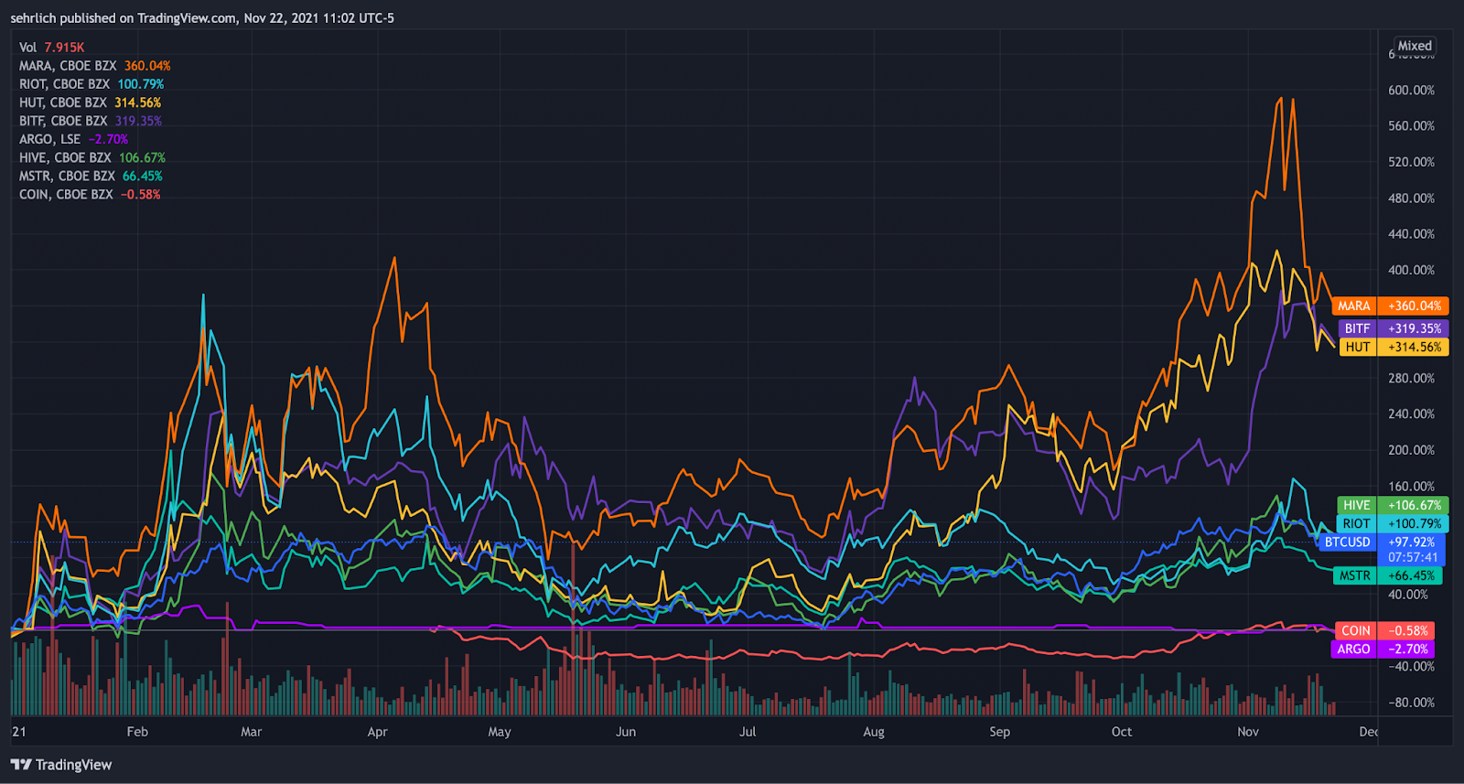Viewport: 1464px width, 784px height.
Task: Click the Mar label on time axis
Action: [252, 732]
